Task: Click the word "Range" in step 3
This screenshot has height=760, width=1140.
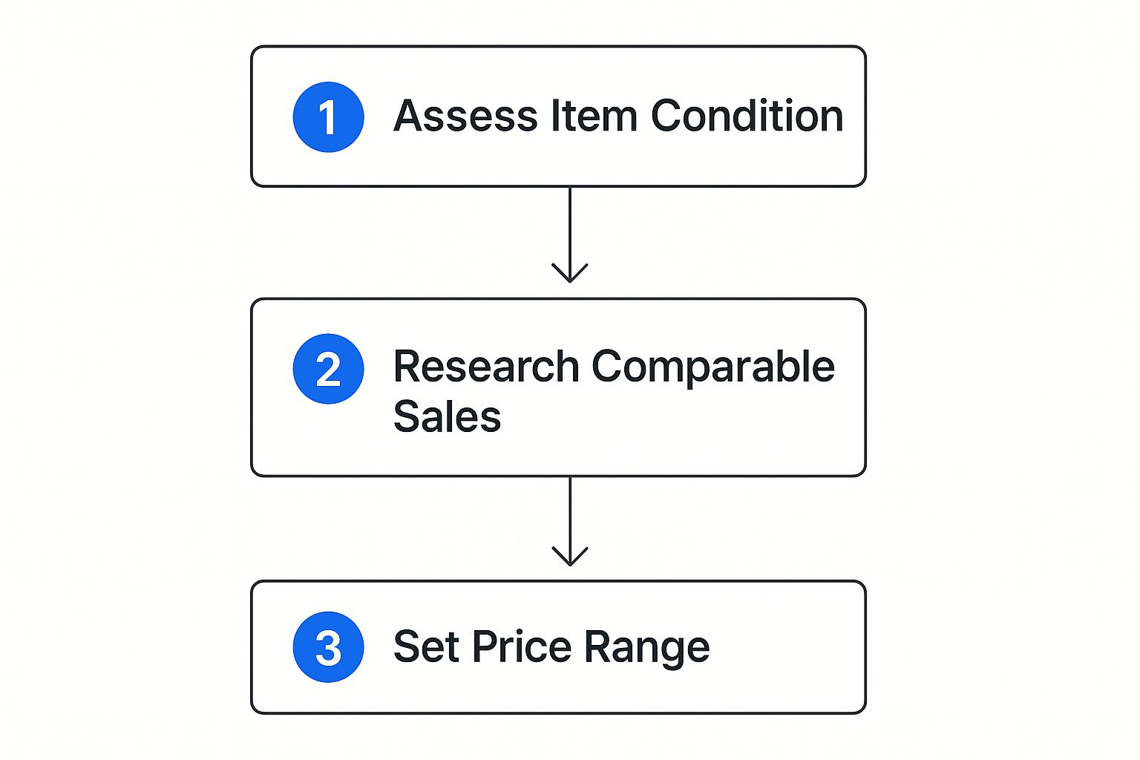Action: coord(647,648)
